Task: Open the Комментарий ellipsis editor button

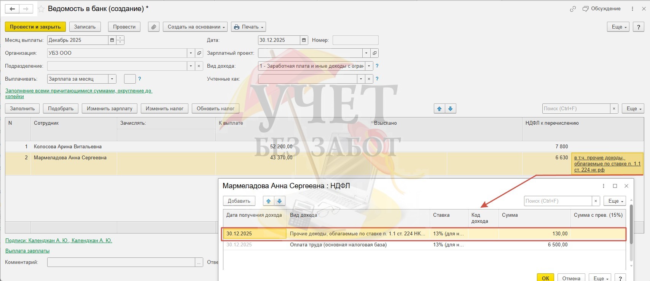Action: (x=199, y=262)
